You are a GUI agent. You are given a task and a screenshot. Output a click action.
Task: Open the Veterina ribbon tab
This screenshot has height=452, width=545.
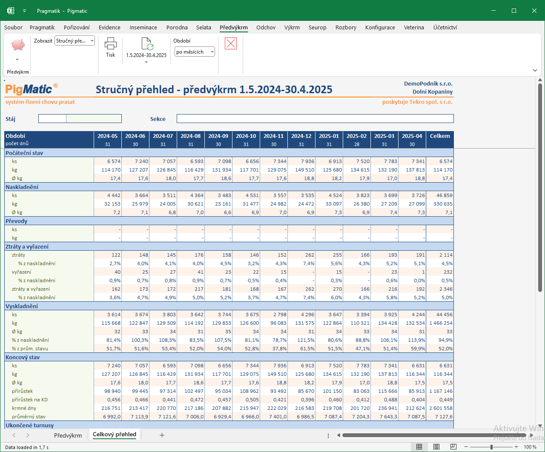(414, 27)
